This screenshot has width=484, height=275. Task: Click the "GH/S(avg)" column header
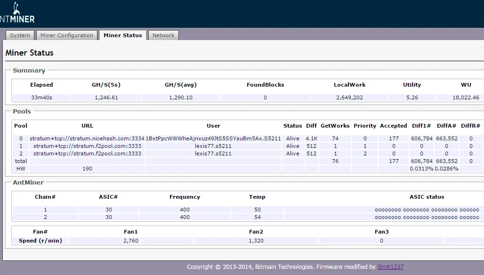pyautogui.click(x=181, y=85)
